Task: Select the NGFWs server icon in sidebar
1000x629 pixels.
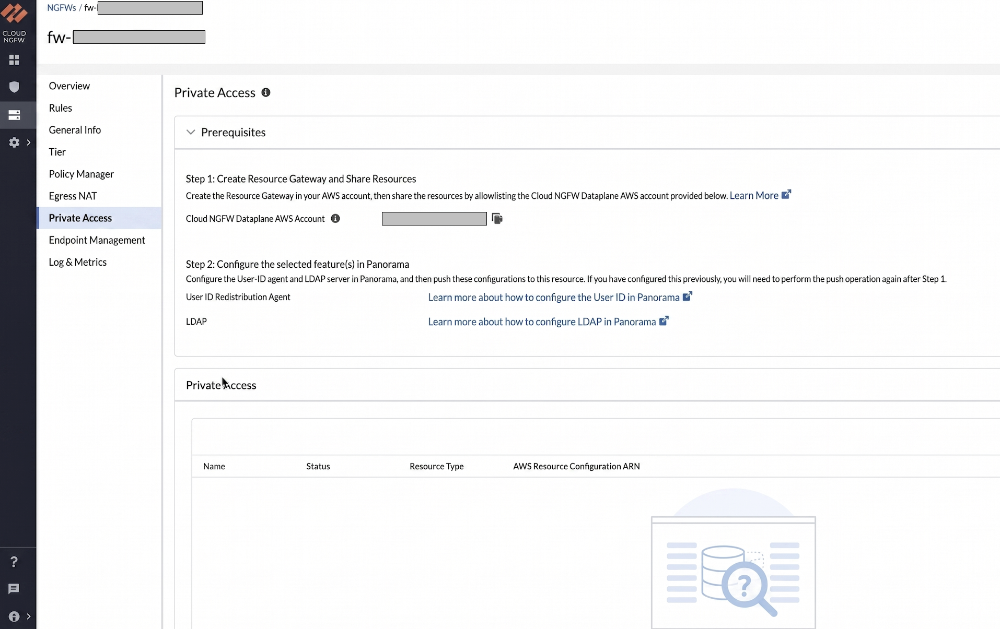Action: (14, 115)
